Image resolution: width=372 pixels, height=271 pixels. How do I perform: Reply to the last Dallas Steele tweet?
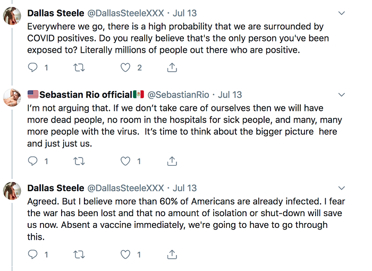click(x=33, y=254)
